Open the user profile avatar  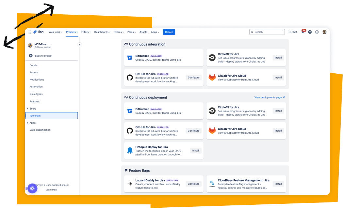(x=324, y=32)
